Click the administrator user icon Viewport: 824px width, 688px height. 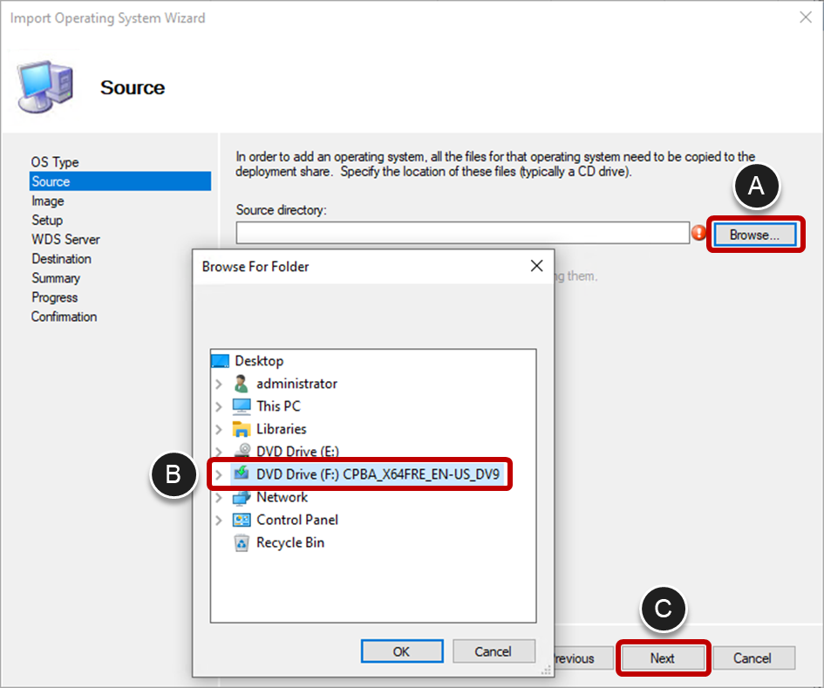240,383
